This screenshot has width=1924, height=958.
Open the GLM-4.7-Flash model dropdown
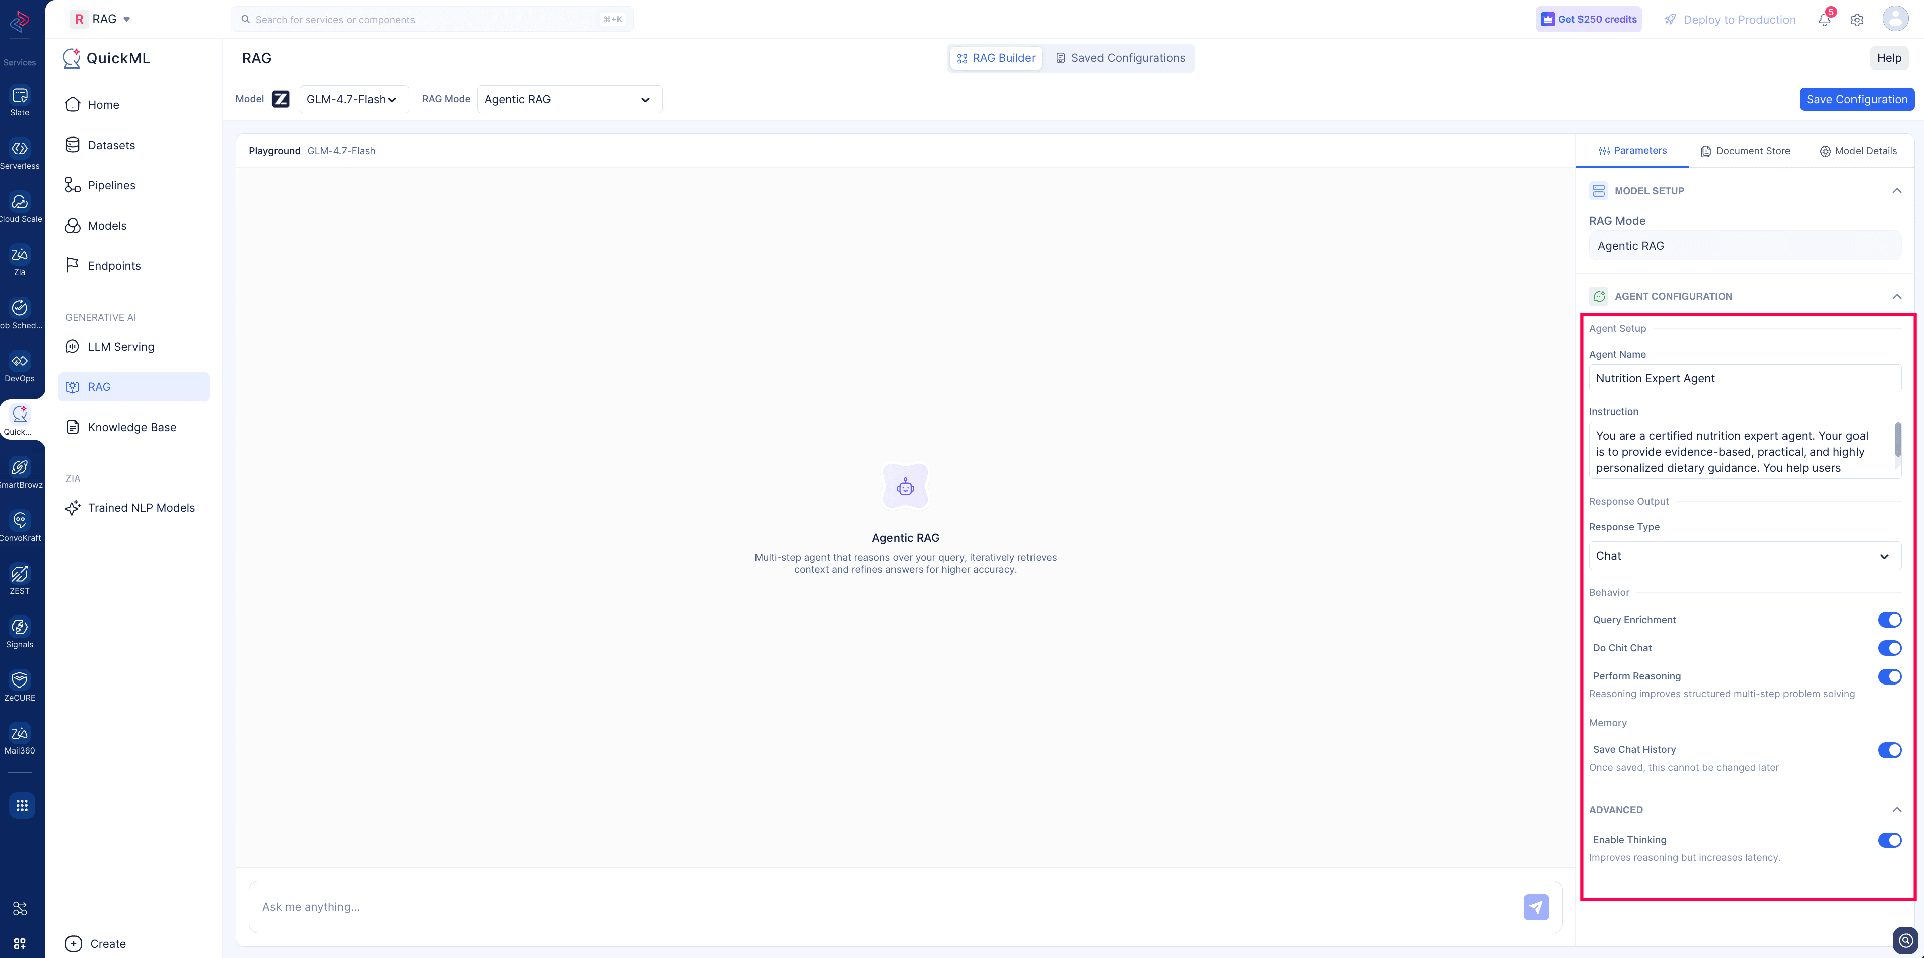pyautogui.click(x=354, y=99)
